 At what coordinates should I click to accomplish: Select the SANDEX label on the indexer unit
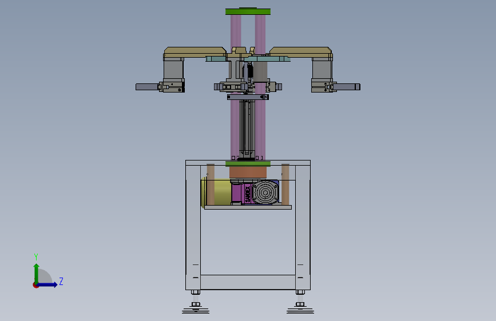coord(248,194)
